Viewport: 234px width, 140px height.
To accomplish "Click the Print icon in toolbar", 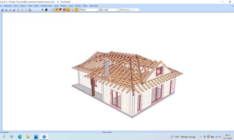I will (10, 10).
